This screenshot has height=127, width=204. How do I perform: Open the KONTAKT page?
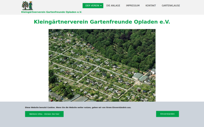[151, 5]
